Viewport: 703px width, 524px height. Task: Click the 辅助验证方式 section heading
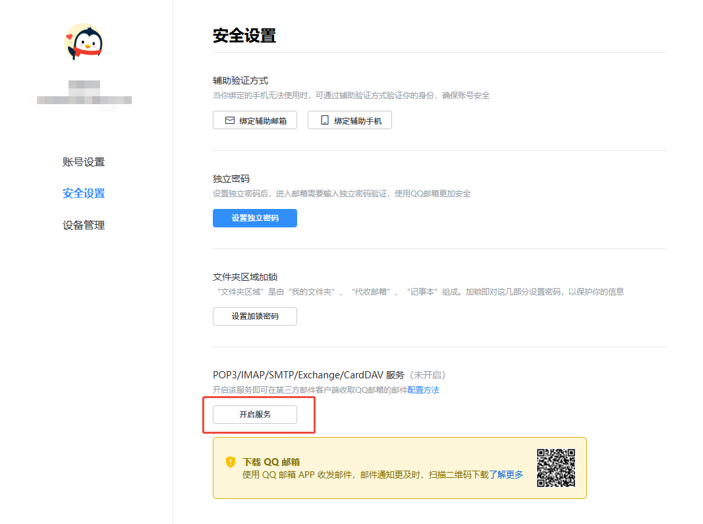click(x=240, y=80)
